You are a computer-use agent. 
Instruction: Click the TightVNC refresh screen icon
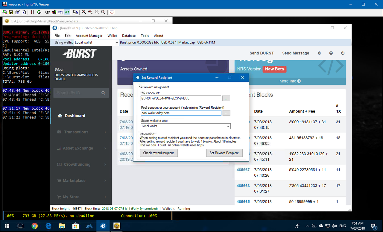[39, 12]
